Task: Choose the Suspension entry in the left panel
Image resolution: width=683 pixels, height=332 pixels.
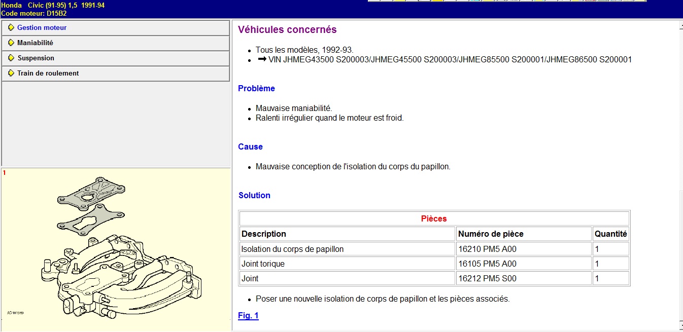Action: [36, 58]
